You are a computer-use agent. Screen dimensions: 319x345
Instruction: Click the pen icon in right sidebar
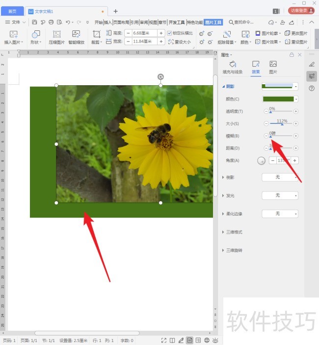pos(312,64)
